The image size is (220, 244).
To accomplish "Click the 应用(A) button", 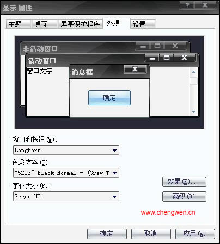I will pos(195,234).
